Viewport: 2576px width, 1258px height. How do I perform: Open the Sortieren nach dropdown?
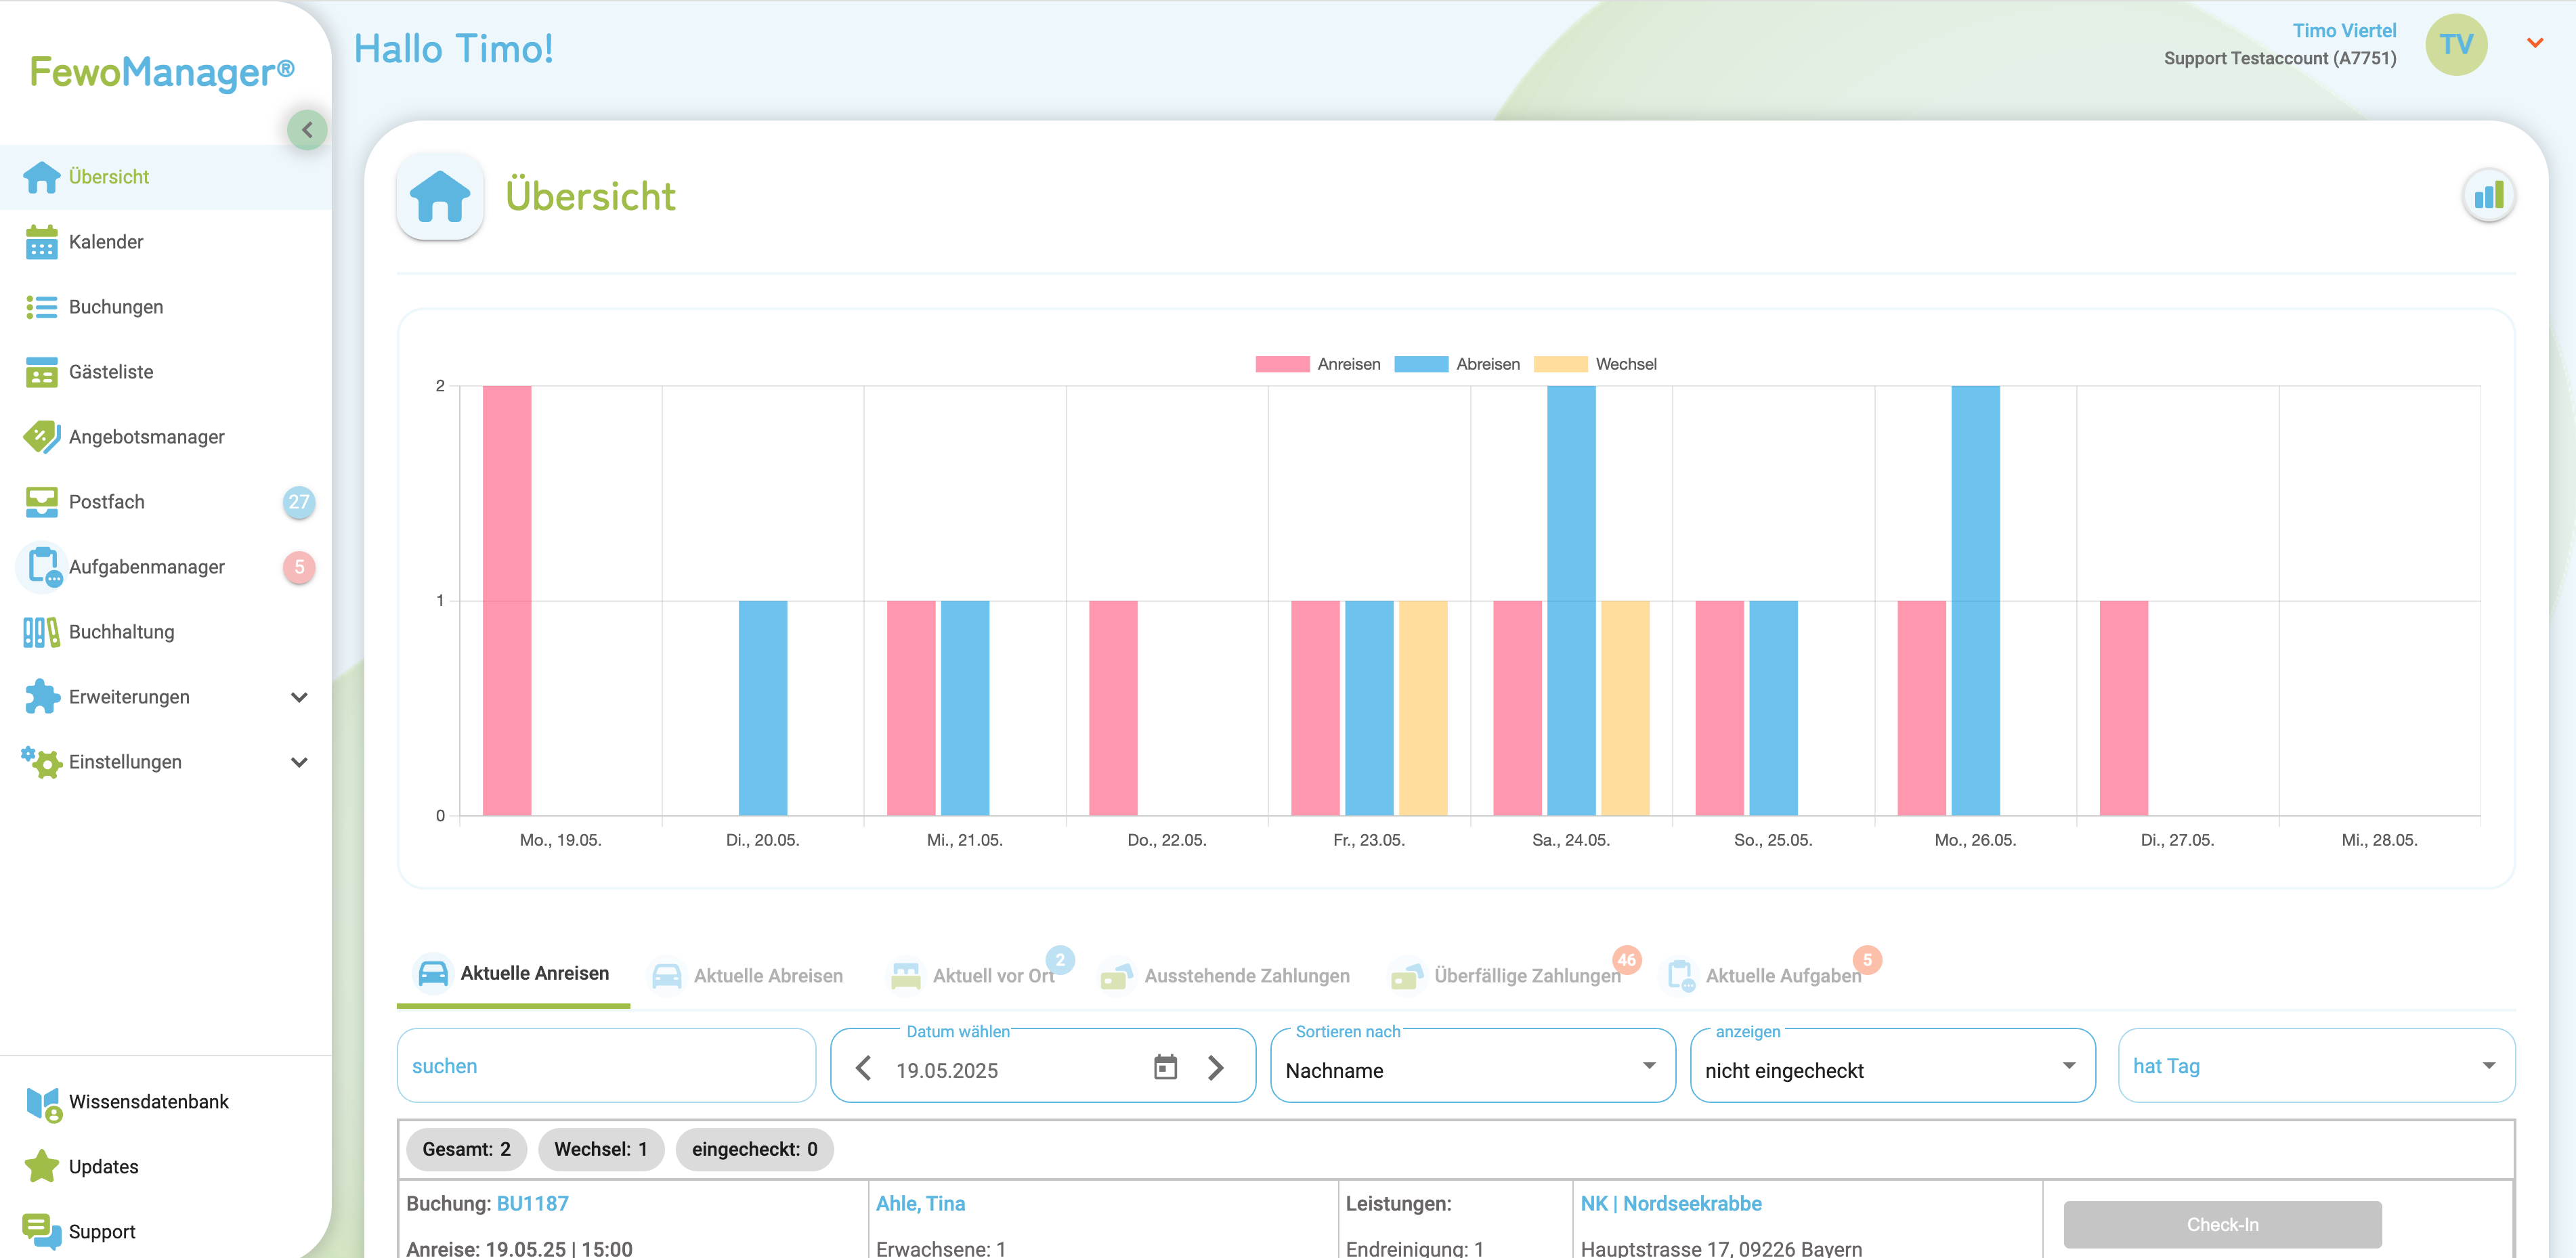tap(1471, 1070)
